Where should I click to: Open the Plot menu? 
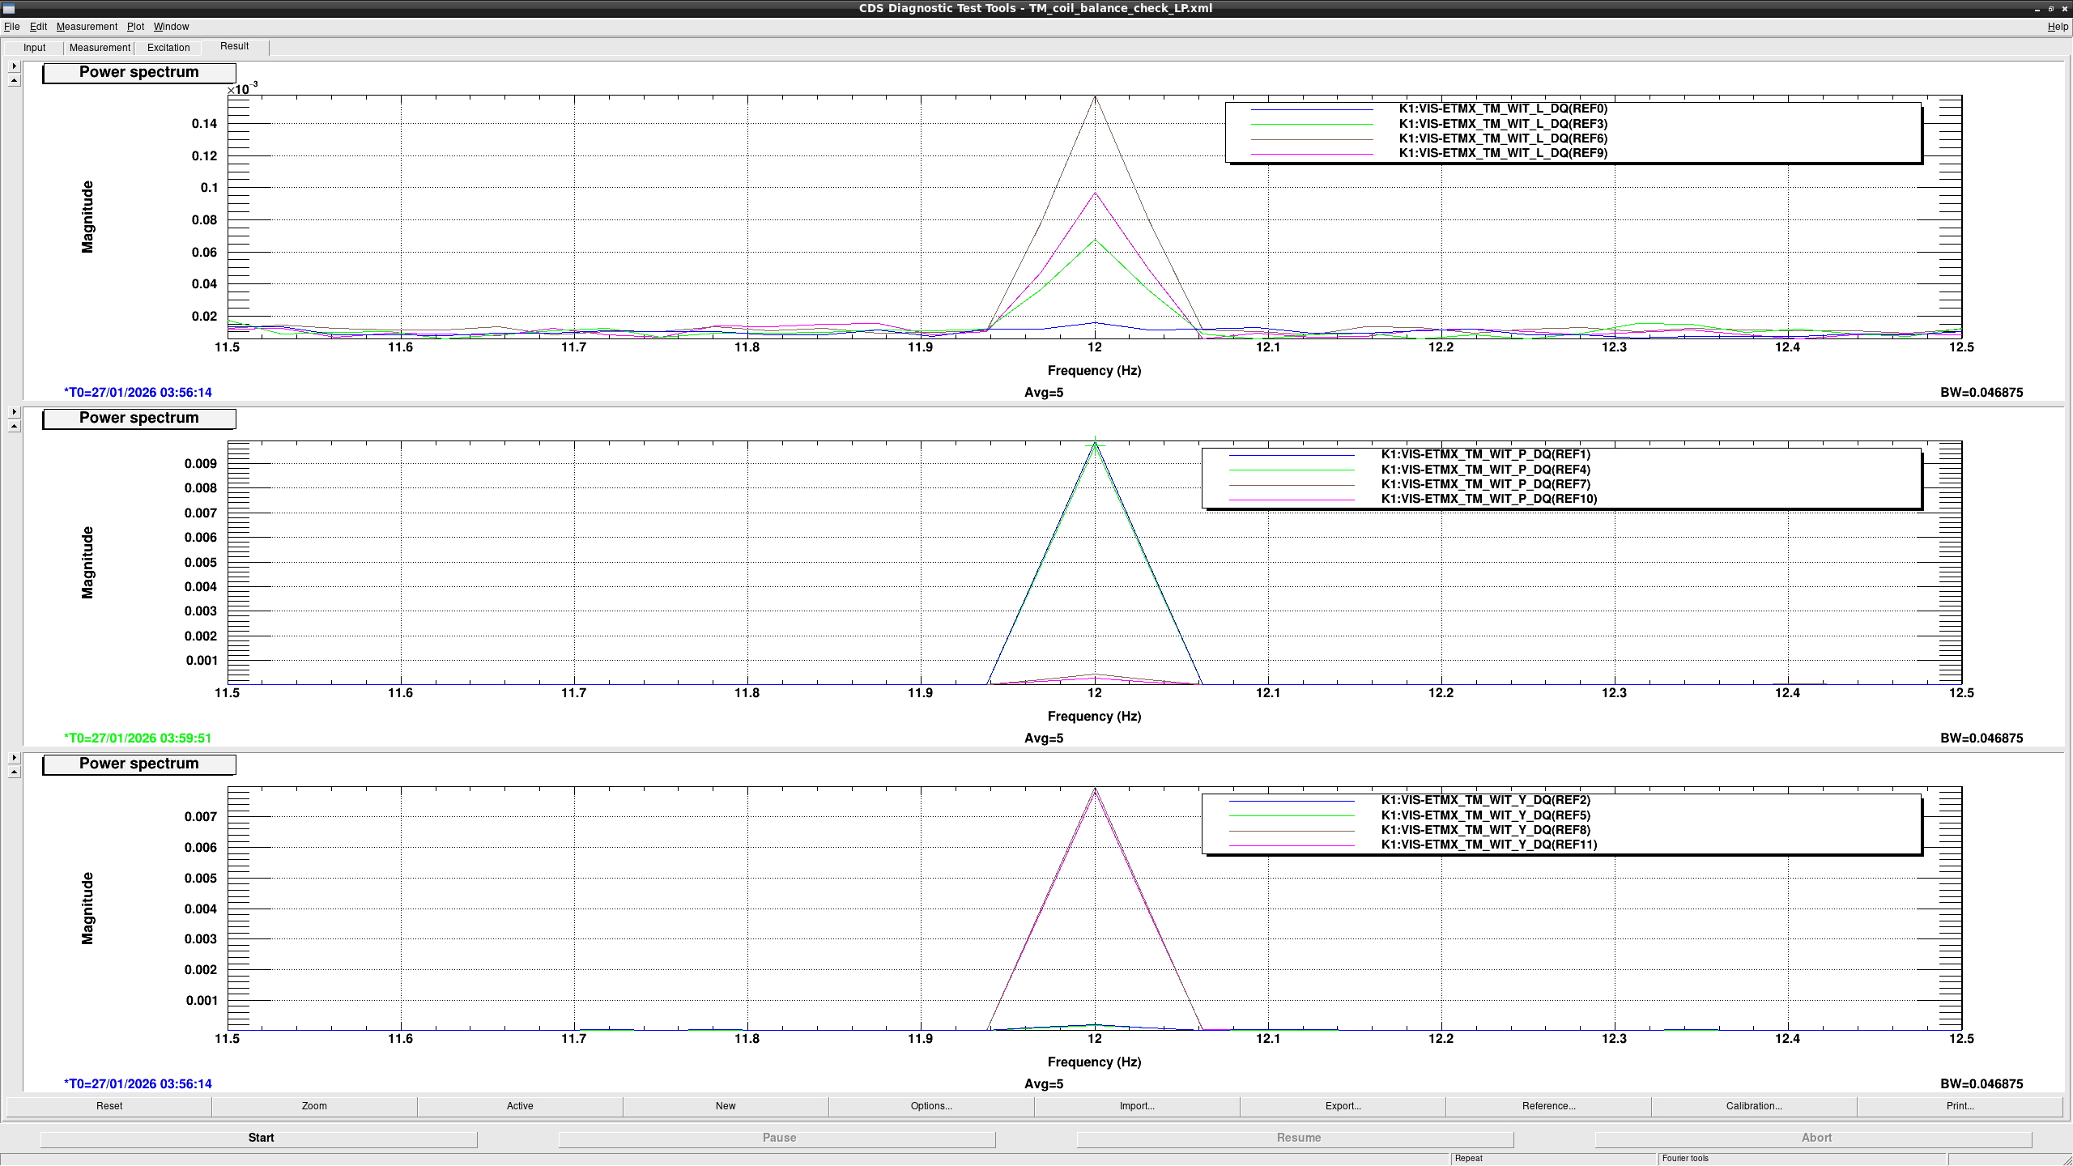135,27
